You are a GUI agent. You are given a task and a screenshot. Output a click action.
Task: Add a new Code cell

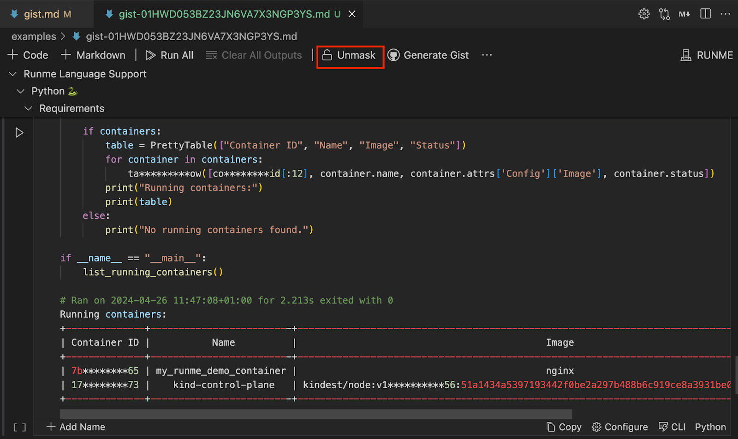[28, 55]
